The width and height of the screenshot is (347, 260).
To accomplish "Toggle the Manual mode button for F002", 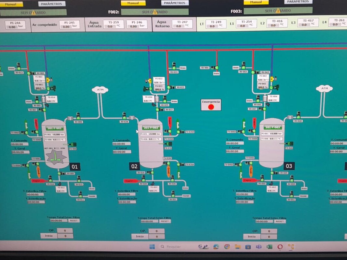I will click(133, 3).
